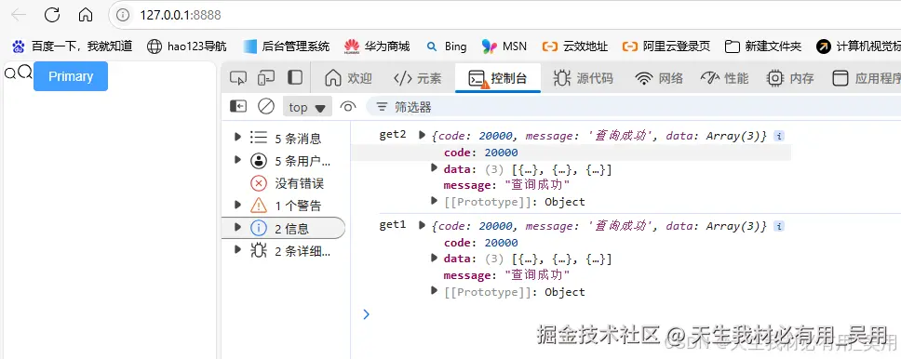This screenshot has width=901, height=359.
Task: Switch to 欢迎 tab
Action: tap(348, 78)
